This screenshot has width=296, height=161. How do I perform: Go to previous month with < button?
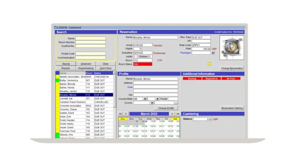(x=126, y=114)
